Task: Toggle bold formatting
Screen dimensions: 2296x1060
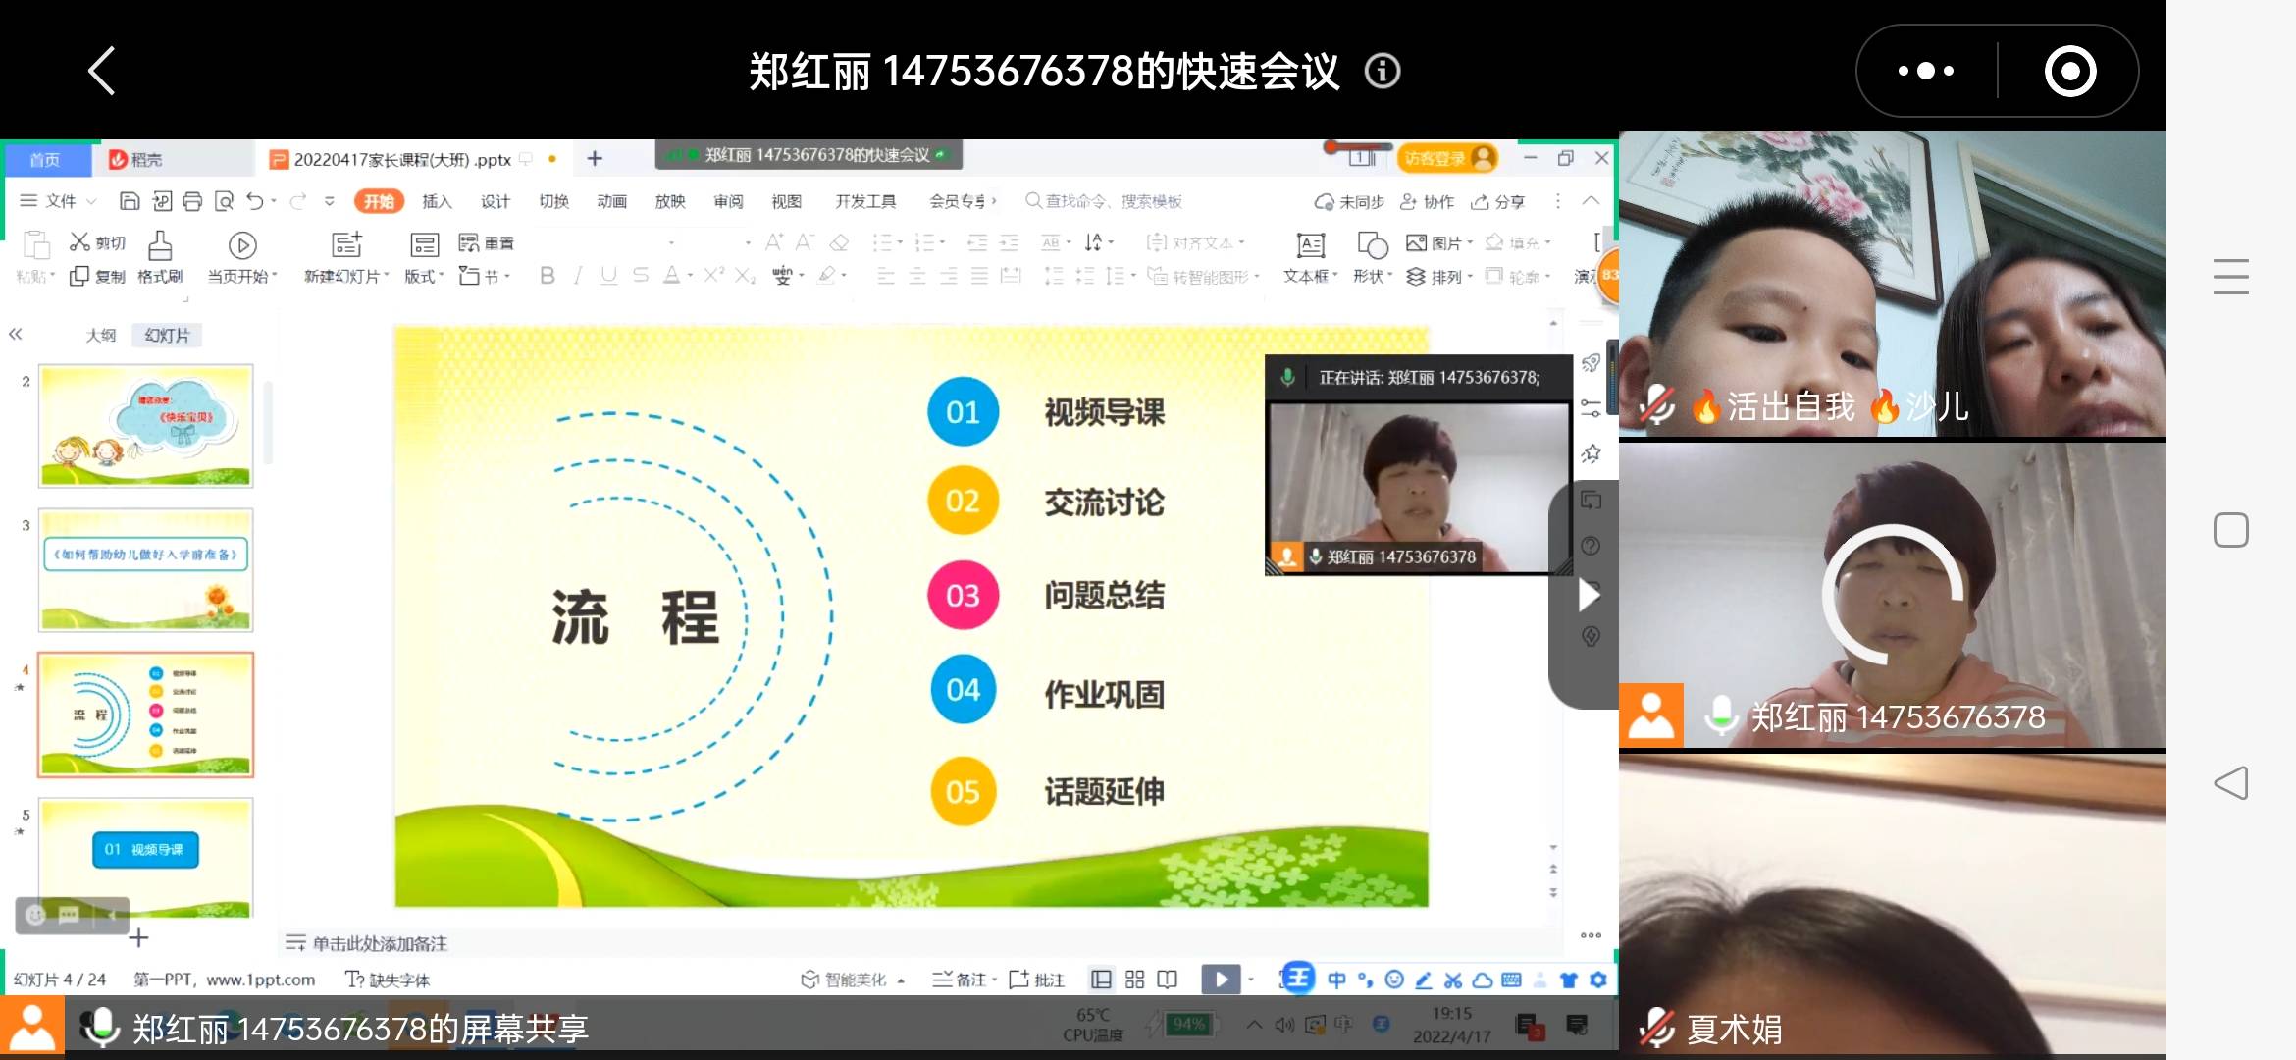Action: [x=547, y=276]
